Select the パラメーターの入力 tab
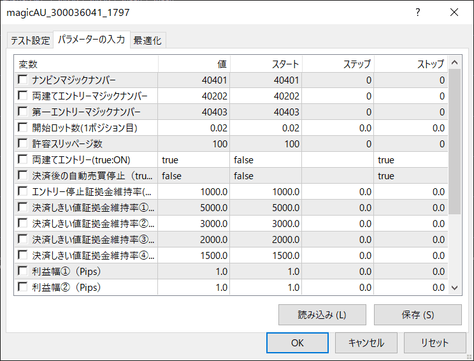Viewport: 474px width, 361px height. pos(91,40)
